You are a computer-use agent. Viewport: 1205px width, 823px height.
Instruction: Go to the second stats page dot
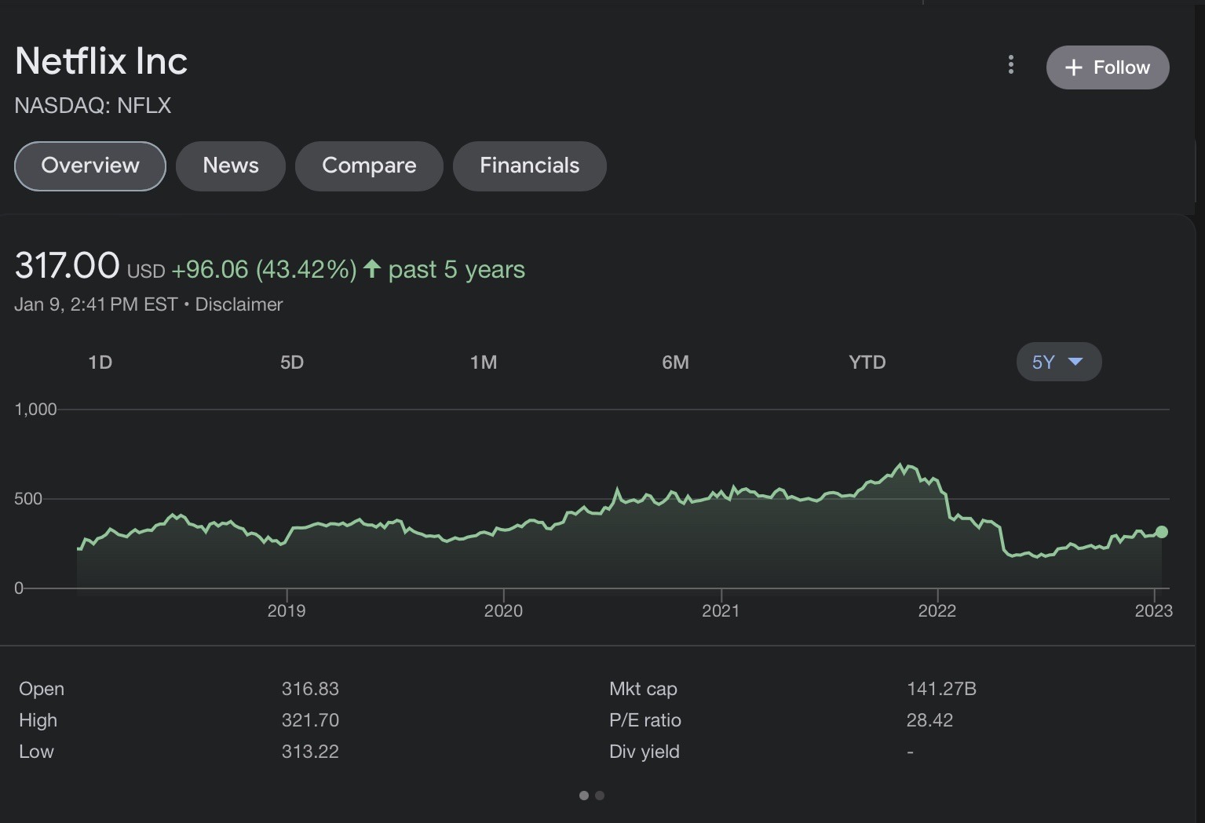point(600,796)
